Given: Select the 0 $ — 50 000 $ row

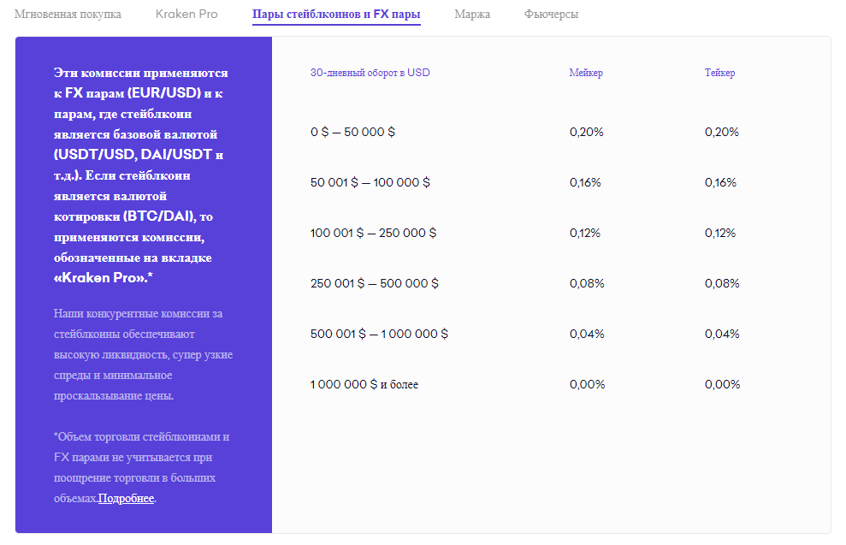Looking at the screenshot, I should point(525,132).
